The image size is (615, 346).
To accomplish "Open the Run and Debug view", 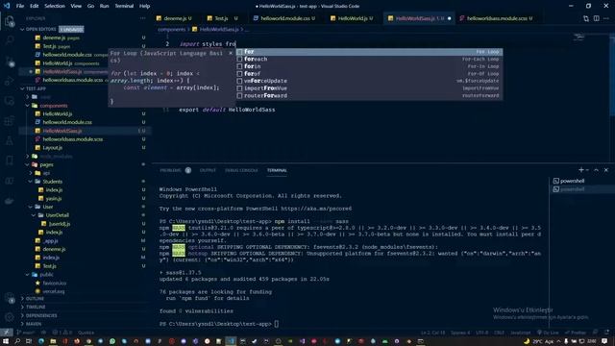I will (x=10, y=81).
